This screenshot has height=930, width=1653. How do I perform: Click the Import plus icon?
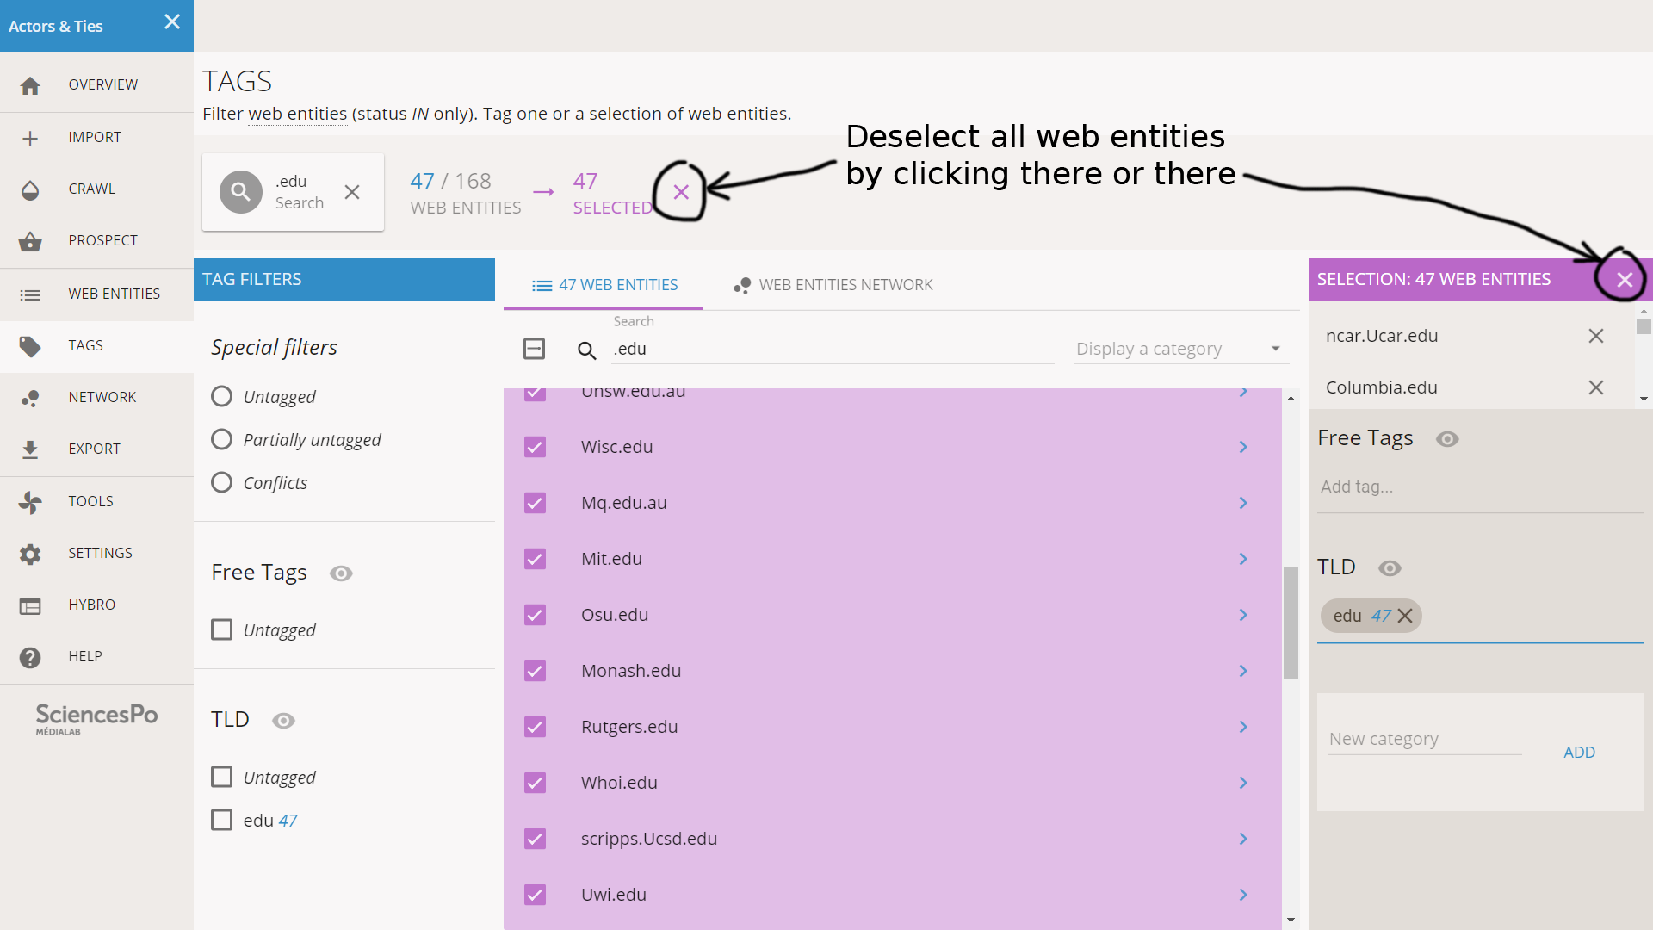coord(30,138)
